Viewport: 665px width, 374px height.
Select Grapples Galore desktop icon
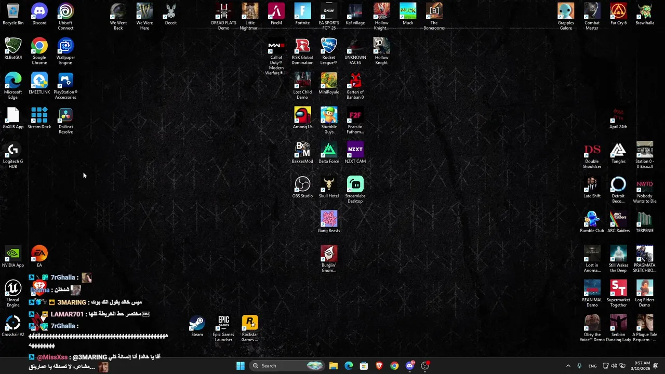(x=566, y=17)
